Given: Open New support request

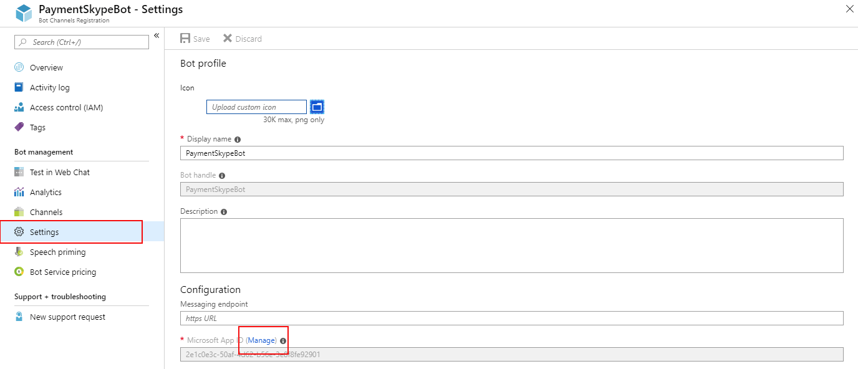Looking at the screenshot, I should click(x=67, y=317).
